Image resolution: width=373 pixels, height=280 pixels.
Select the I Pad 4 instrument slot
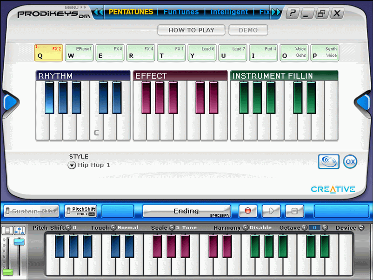click(x=263, y=53)
